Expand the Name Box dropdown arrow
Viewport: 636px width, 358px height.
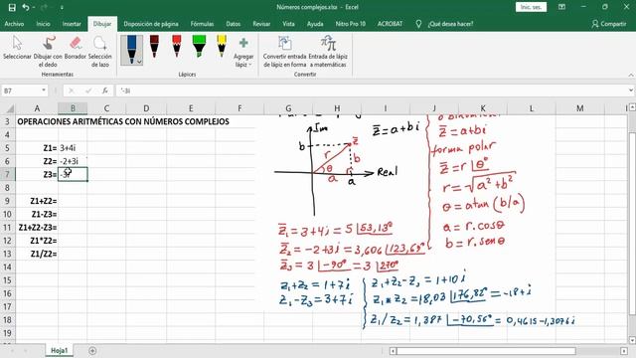coord(44,90)
